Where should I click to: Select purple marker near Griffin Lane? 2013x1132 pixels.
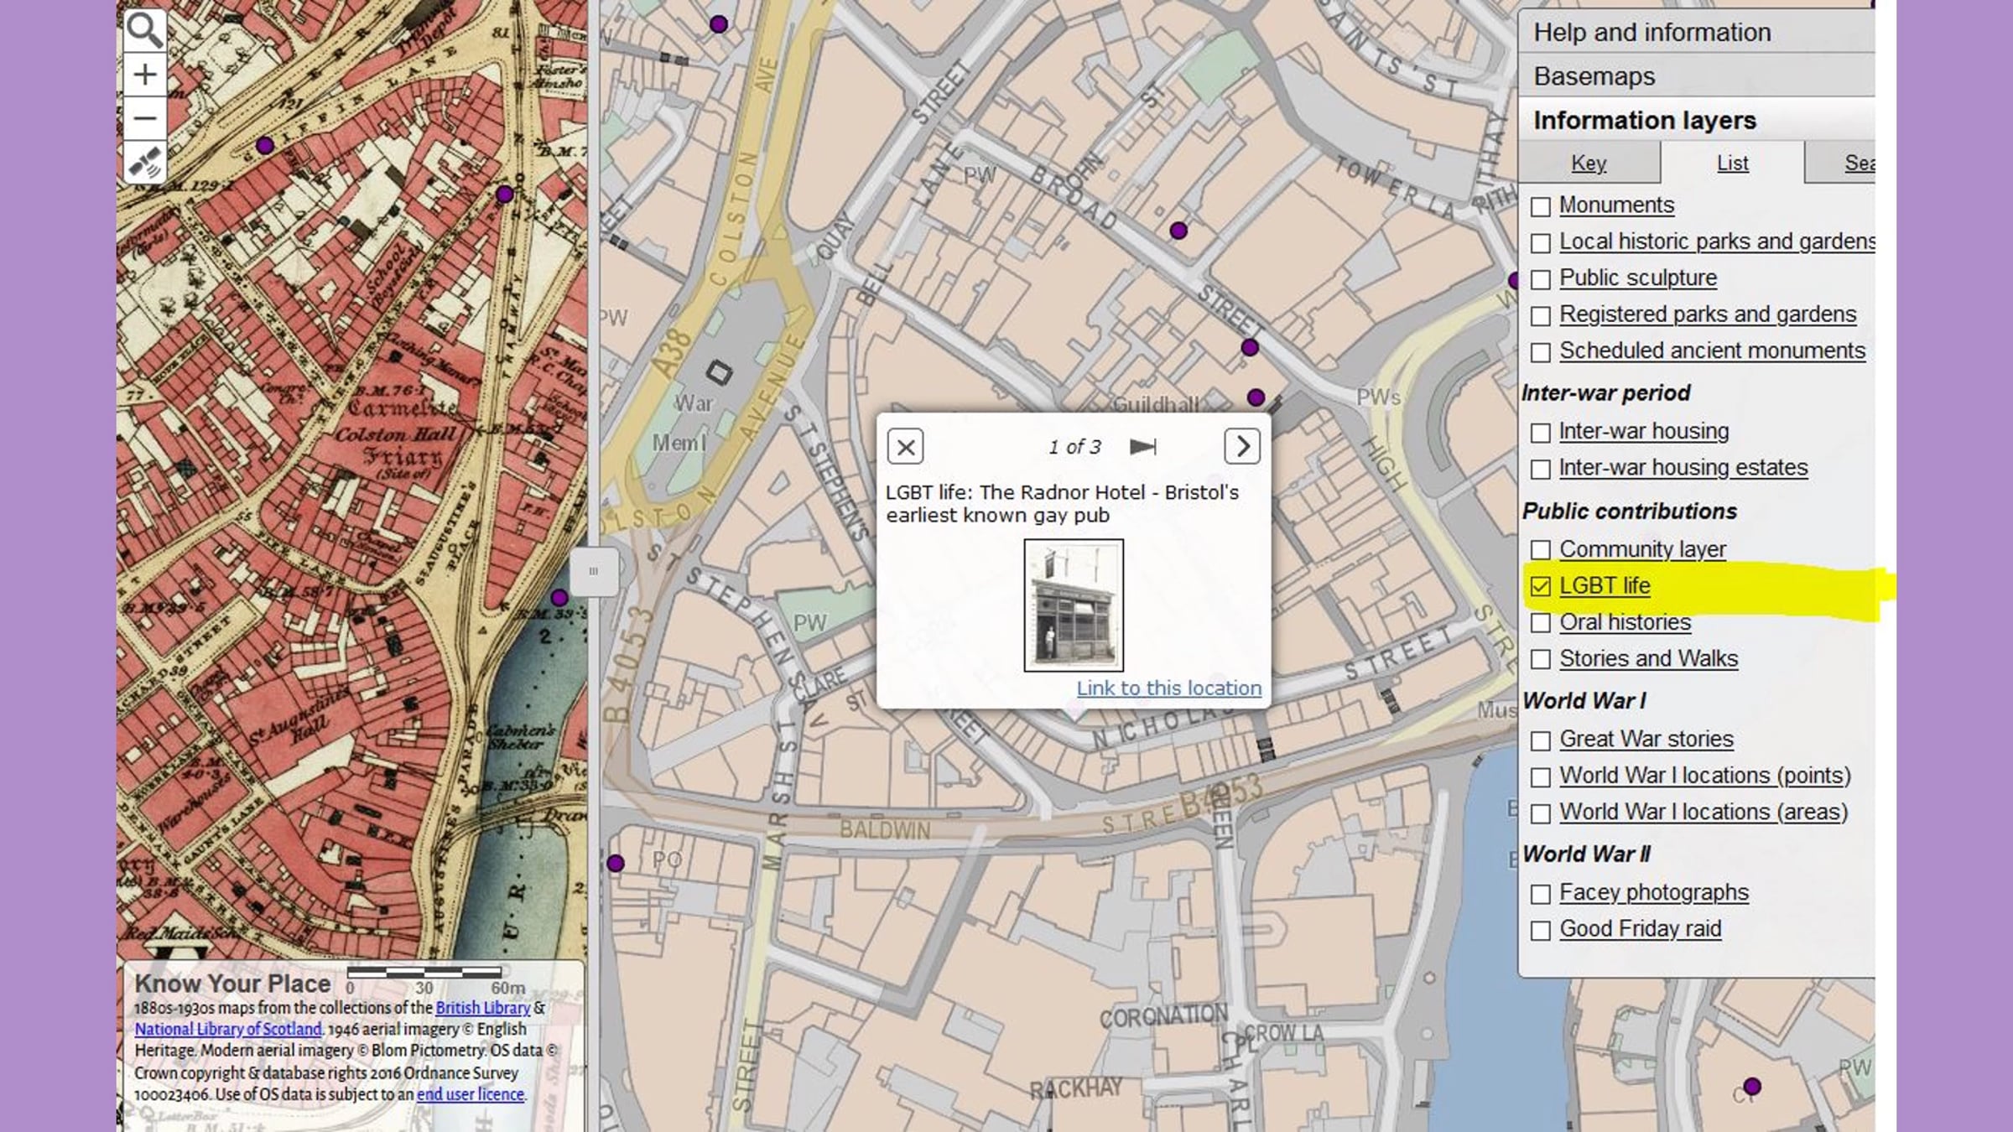(x=265, y=146)
